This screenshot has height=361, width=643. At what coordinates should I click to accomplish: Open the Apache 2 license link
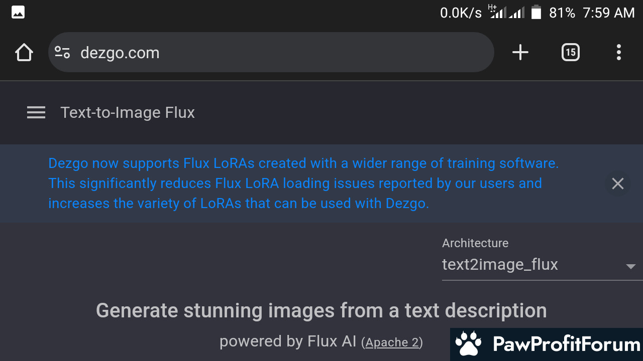pos(392,342)
